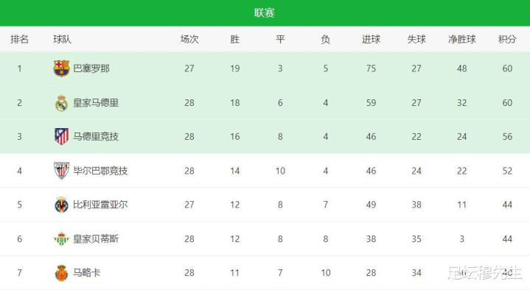Click the 排名 column header
The height and width of the screenshot is (290, 530).
click(x=20, y=39)
